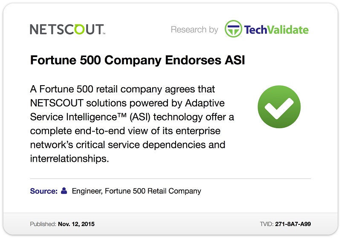Viewport: 341px width, 238px height.
Task: Select the text Engineer, Fortune 500 Retail Company
Action: (136, 191)
